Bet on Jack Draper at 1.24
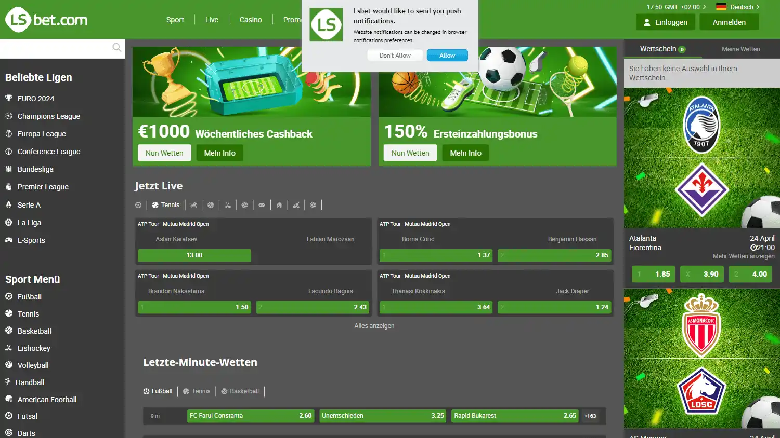 point(554,307)
